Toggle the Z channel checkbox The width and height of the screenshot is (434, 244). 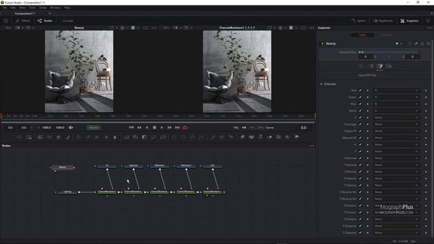point(360,117)
